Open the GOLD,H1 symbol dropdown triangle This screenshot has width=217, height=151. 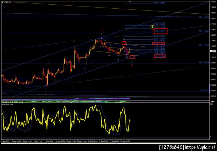point(3,3)
